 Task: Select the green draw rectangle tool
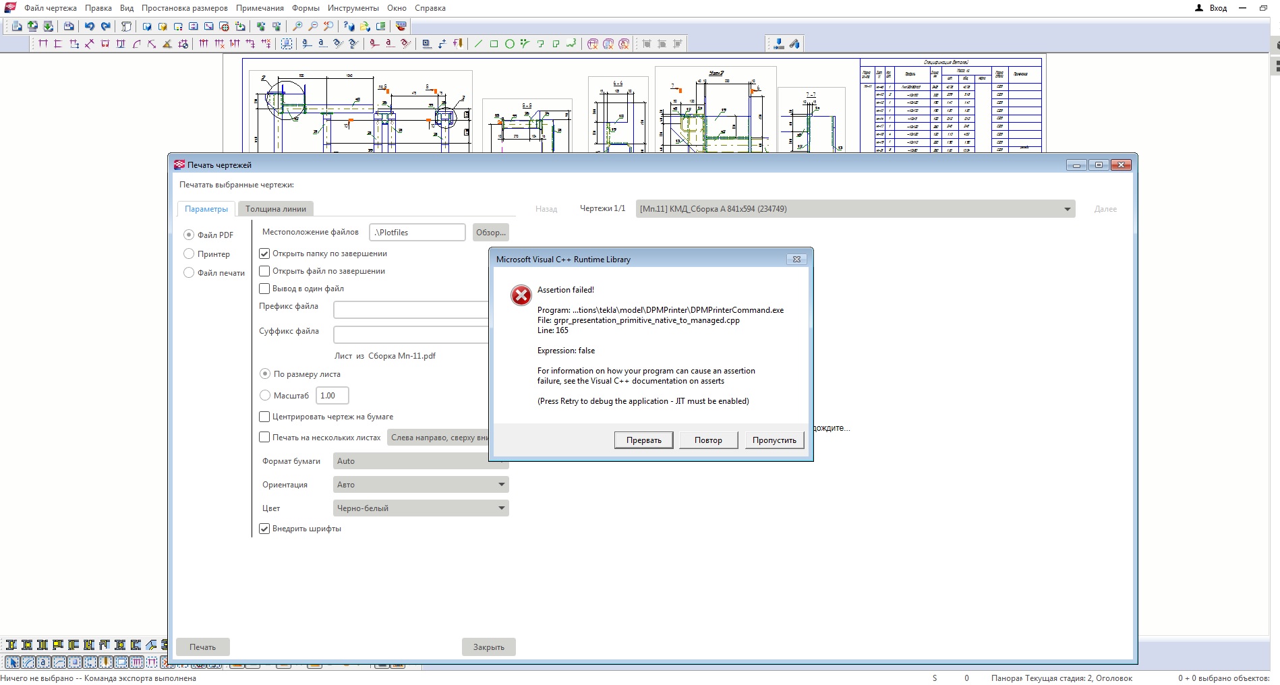(494, 44)
